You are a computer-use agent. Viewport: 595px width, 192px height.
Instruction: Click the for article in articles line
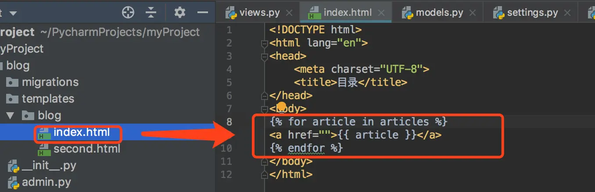click(x=358, y=121)
